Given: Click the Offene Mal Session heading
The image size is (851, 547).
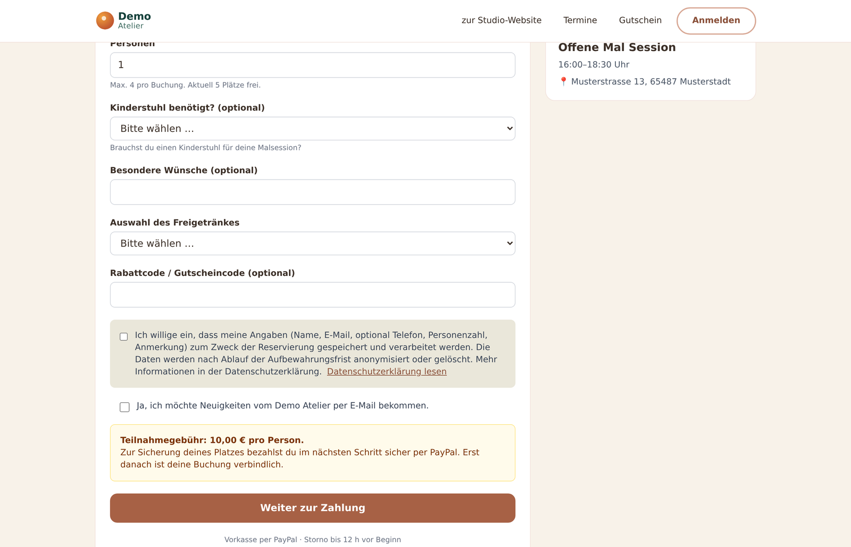Looking at the screenshot, I should pos(617,47).
